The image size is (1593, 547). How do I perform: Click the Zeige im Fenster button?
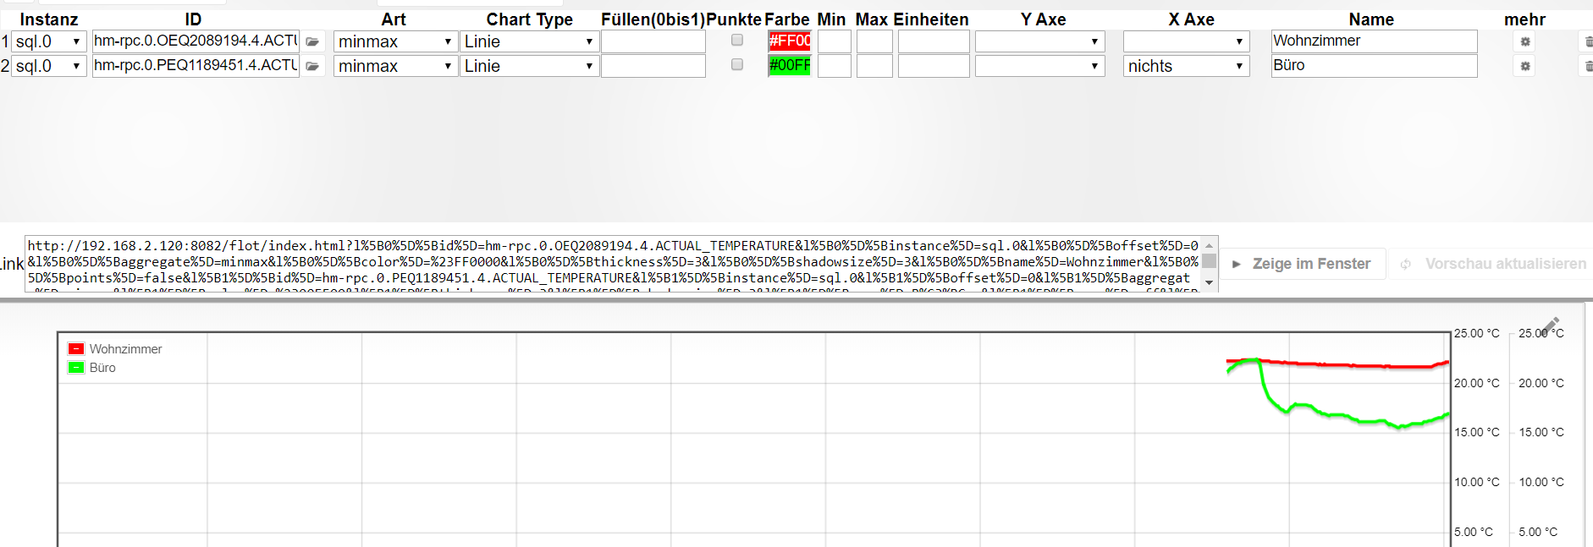(x=1301, y=264)
